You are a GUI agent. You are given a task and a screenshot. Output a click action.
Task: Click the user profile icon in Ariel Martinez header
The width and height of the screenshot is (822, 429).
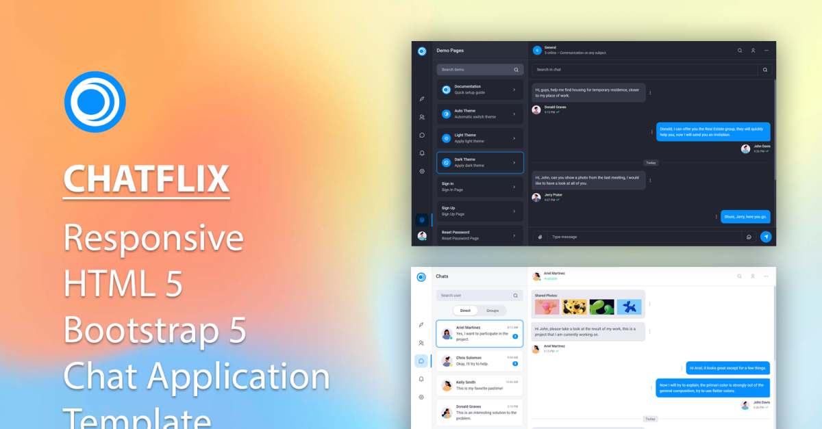(x=753, y=276)
